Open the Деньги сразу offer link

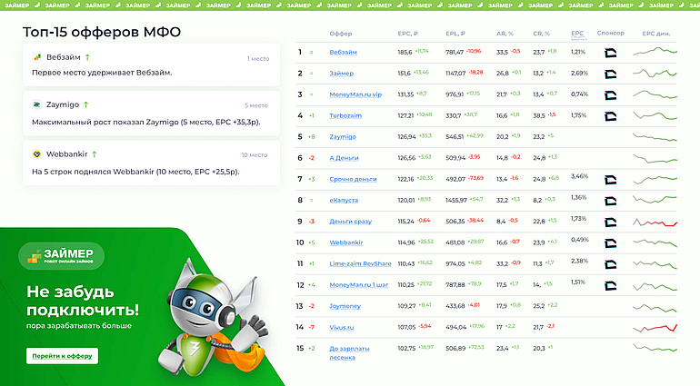(x=350, y=222)
